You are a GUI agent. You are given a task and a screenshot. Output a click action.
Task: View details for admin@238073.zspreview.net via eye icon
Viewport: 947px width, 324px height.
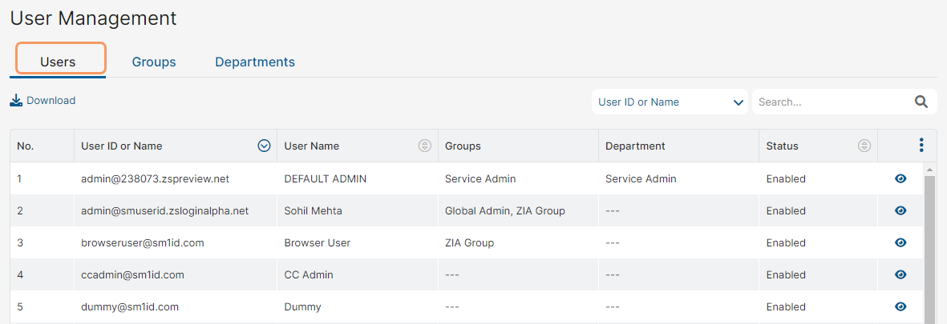(900, 178)
